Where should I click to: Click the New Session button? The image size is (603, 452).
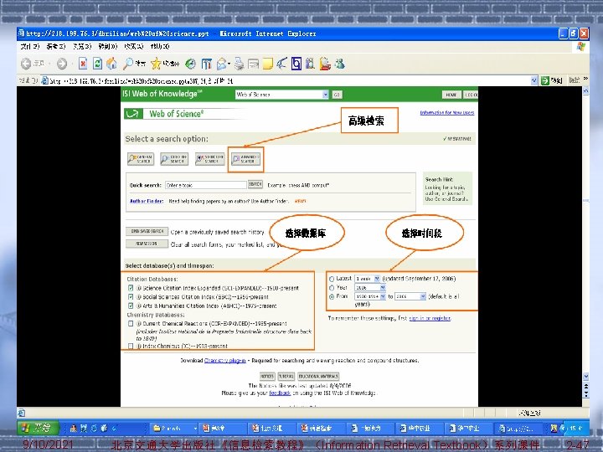[147, 244]
